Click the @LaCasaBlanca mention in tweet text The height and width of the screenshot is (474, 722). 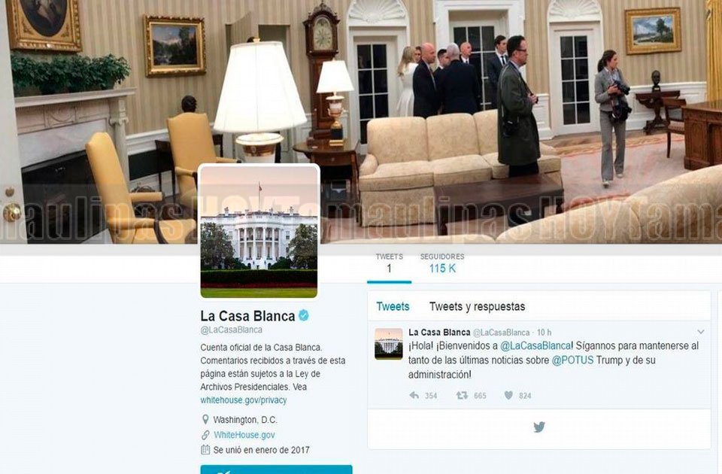coord(535,345)
